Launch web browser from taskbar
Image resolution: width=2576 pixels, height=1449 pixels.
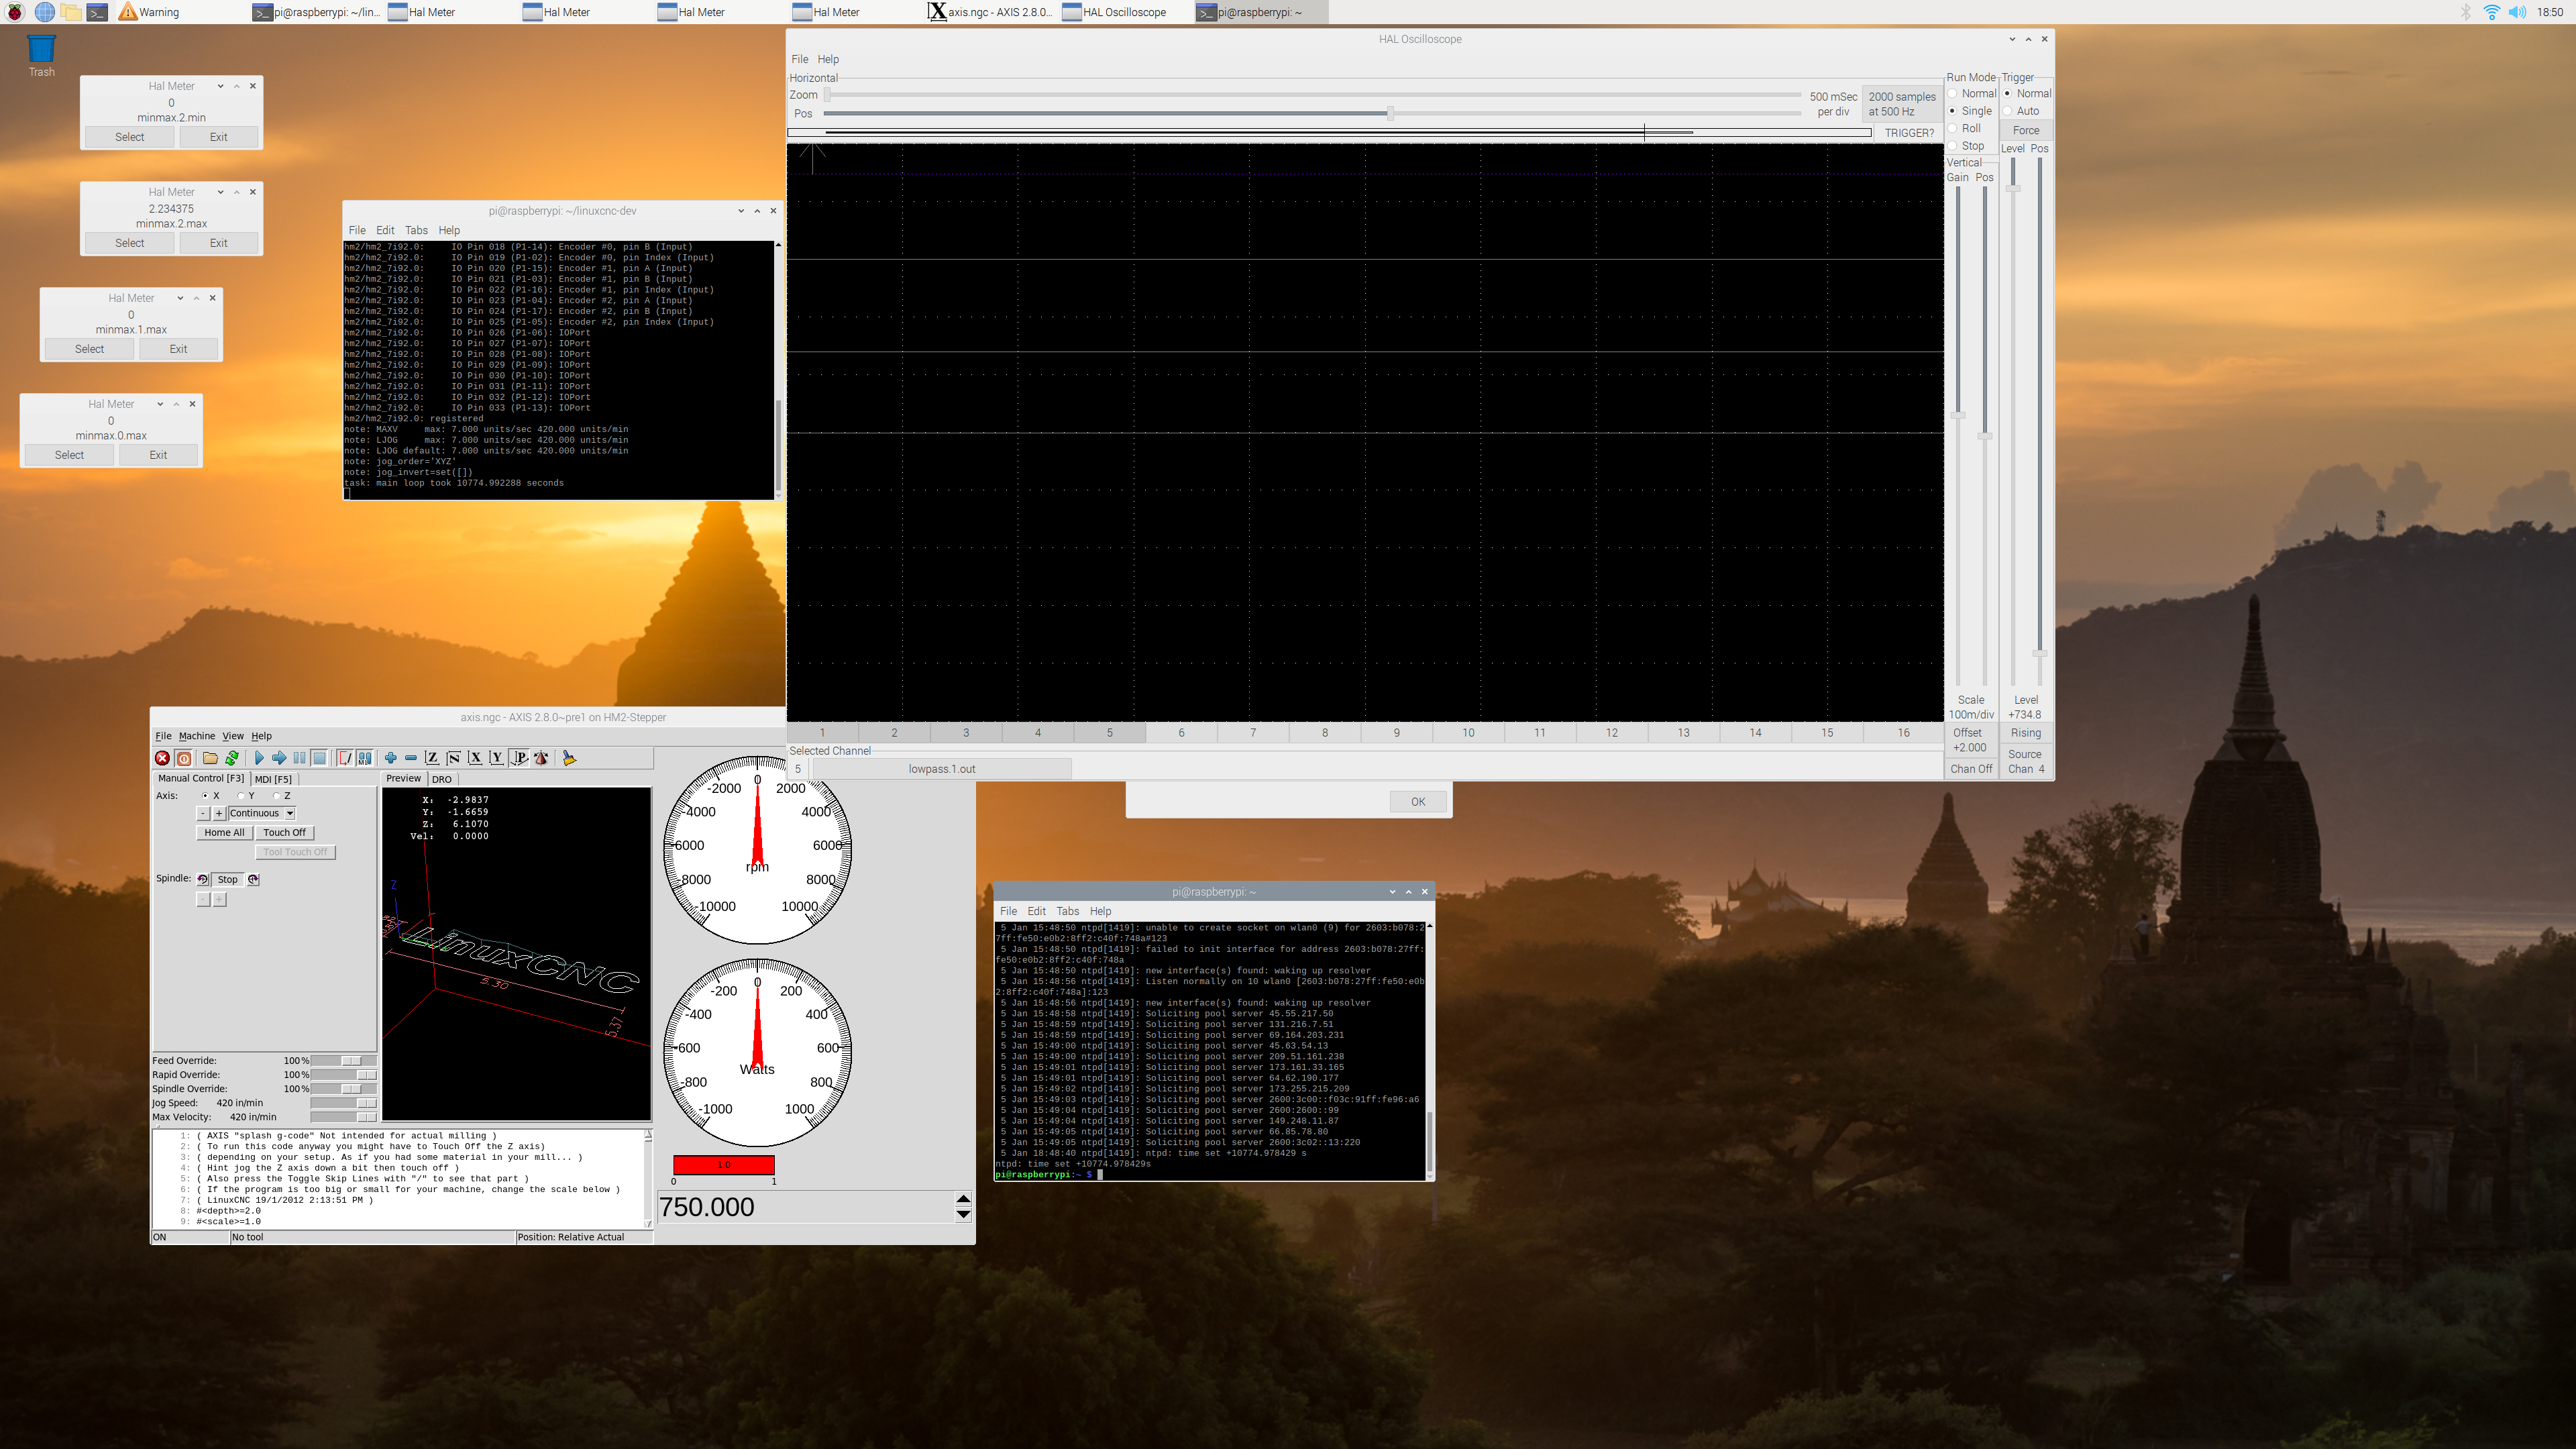(x=44, y=12)
